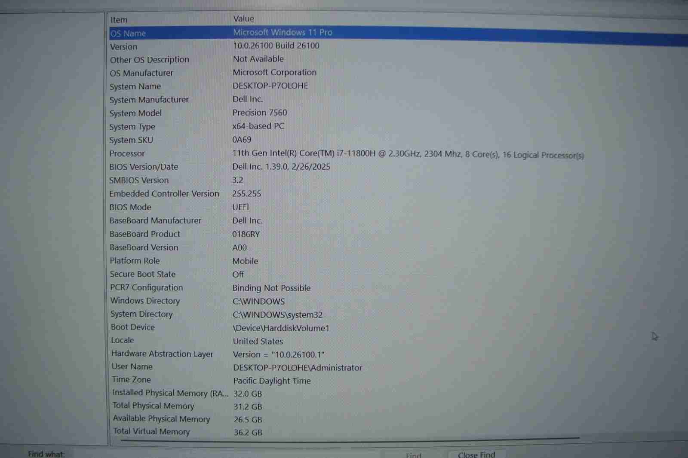
Task: Select the Secure Boot State row
Action: point(143,274)
